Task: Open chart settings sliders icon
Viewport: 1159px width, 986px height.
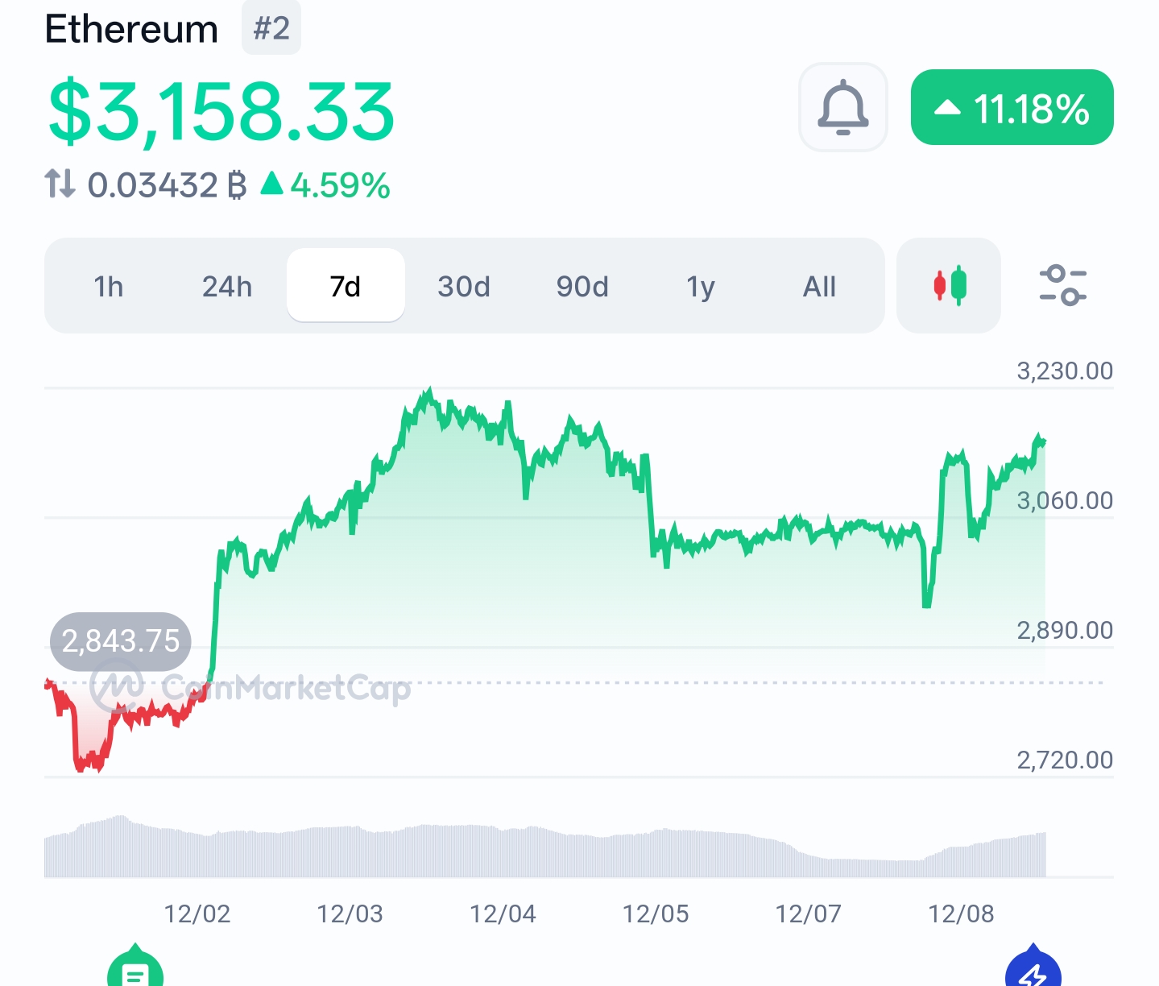Action: tap(1062, 285)
